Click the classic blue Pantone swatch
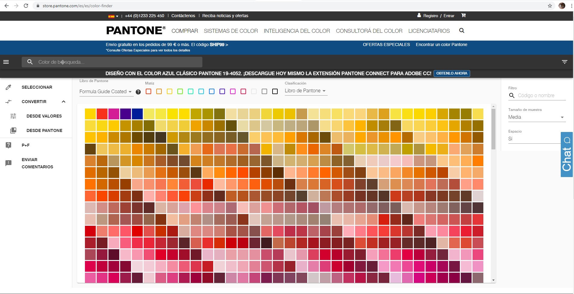Screen dimensions: 574x294 137,114
